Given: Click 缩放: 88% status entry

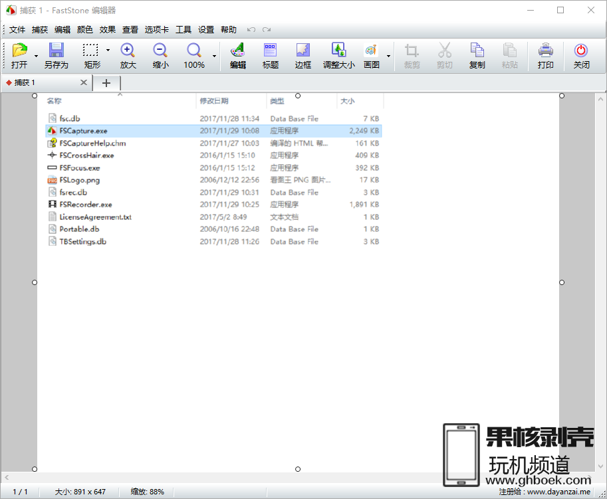Looking at the screenshot, I should (x=147, y=492).
